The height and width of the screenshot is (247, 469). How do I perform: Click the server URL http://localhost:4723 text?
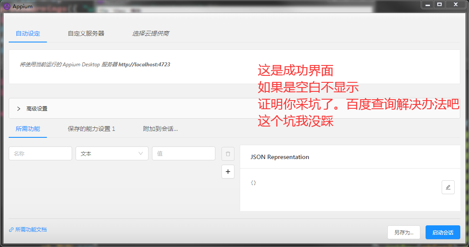(144, 65)
